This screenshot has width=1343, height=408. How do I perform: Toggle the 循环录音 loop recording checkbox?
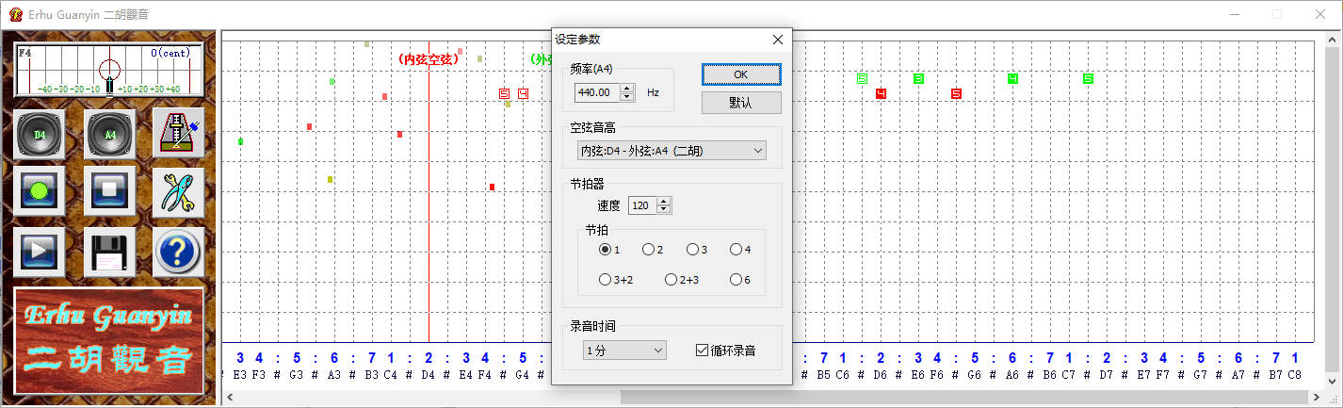[x=725, y=351]
